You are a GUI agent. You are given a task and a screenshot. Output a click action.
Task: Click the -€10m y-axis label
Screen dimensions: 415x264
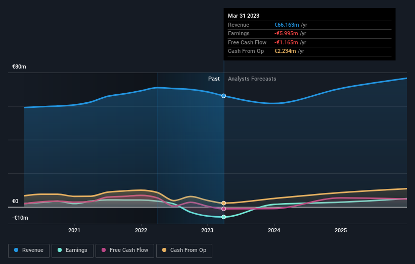click(x=20, y=218)
